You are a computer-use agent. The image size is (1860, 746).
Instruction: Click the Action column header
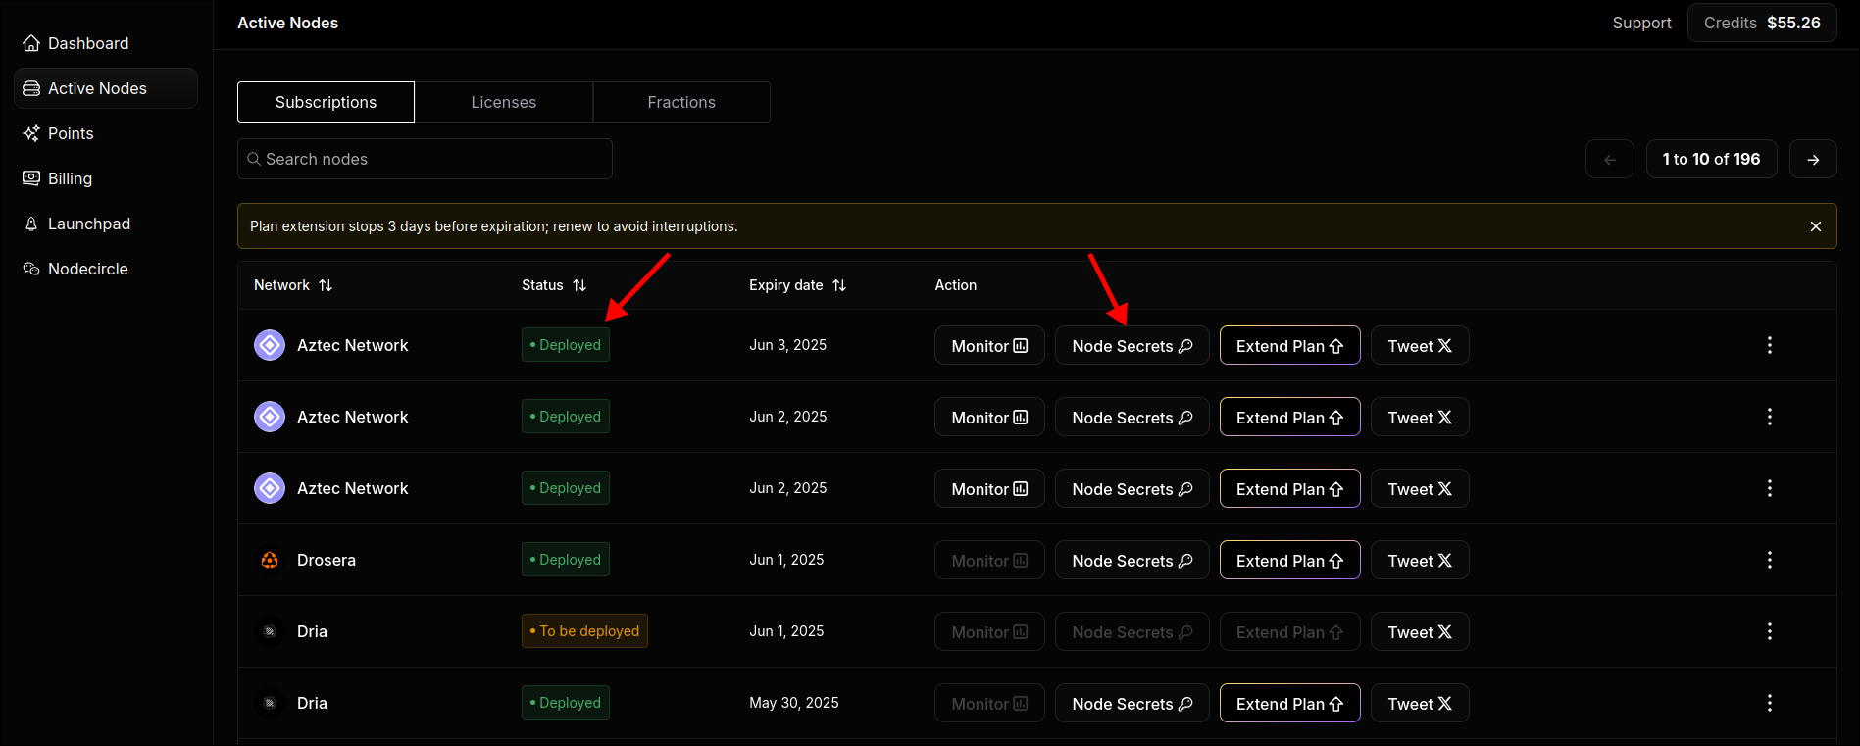pos(956,285)
